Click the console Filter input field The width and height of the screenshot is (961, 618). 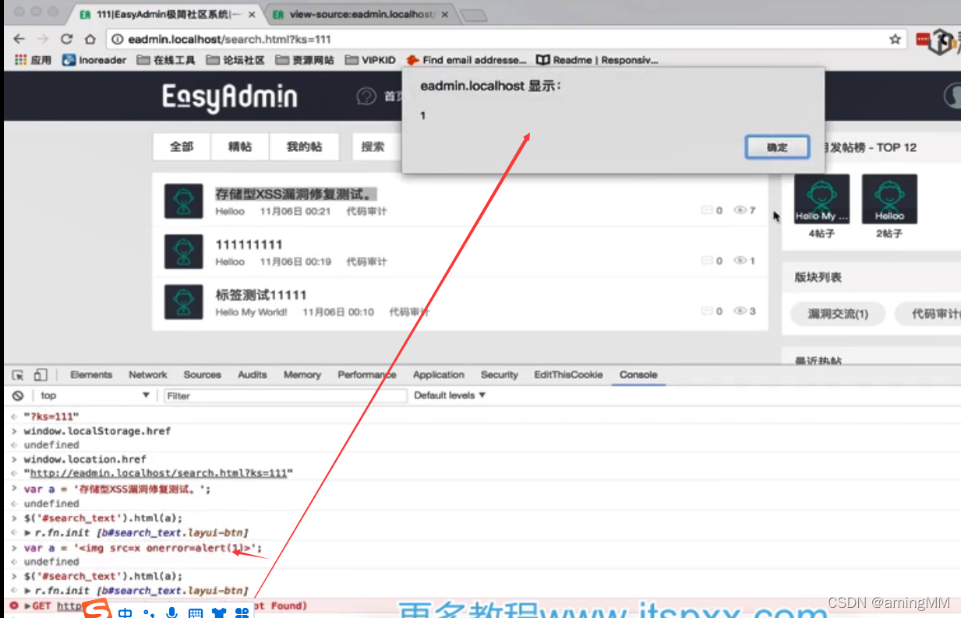click(x=285, y=396)
